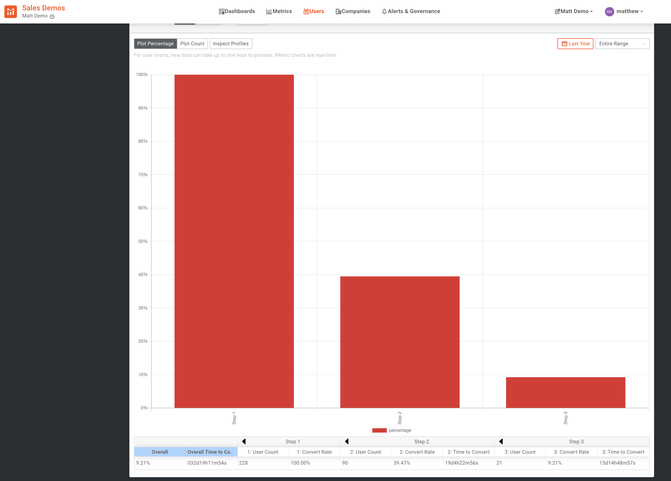Select Plot Percentage view
The height and width of the screenshot is (481, 671).
tap(155, 43)
